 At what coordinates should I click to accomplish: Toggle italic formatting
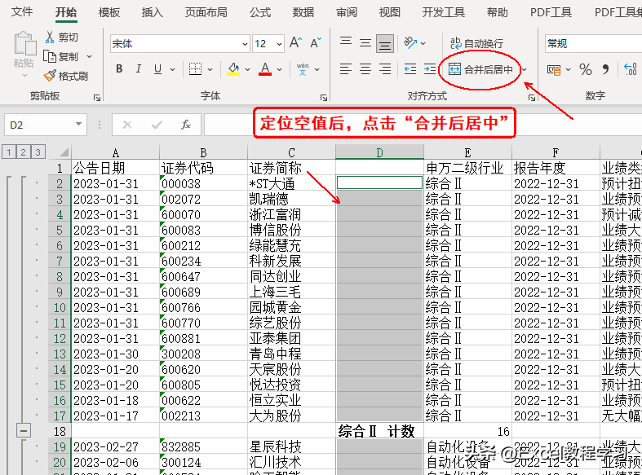[x=139, y=69]
